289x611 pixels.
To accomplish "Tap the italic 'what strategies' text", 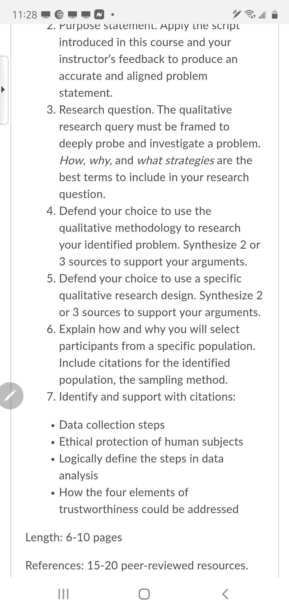I will [176, 161].
